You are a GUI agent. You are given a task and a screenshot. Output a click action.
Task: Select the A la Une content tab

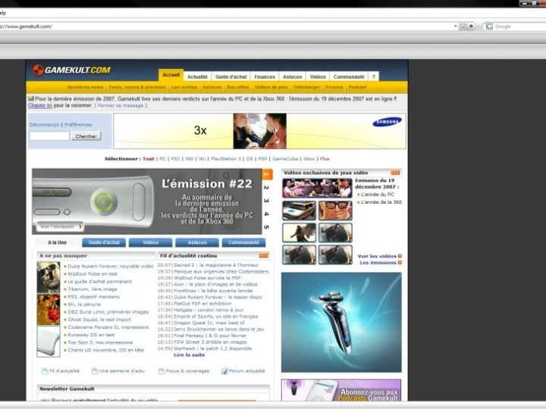tap(57, 242)
